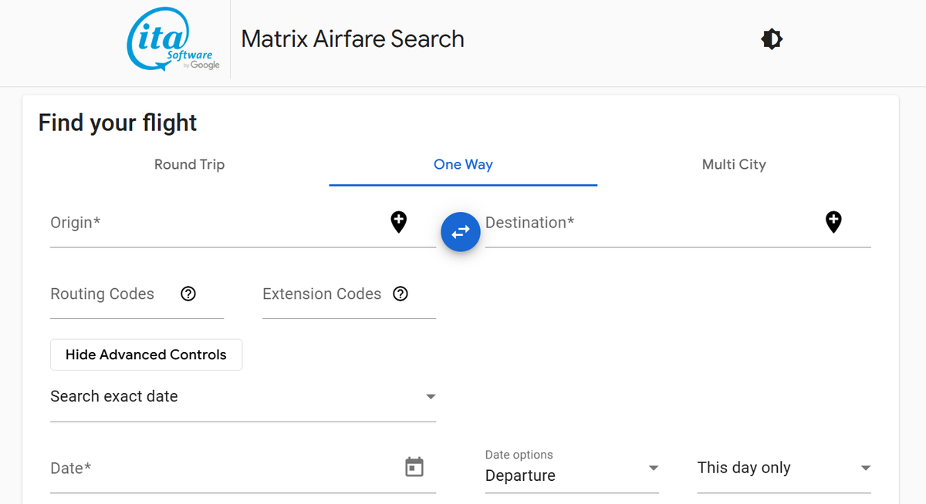Click the Routing Codes help icon
Screen dimensions: 926x504
point(188,294)
